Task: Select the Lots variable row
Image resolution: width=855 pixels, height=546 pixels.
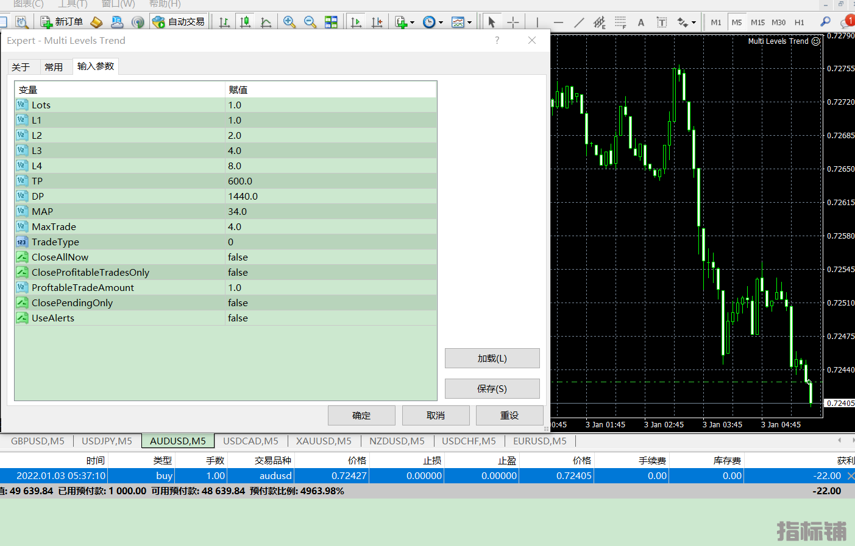Action: click(225, 105)
